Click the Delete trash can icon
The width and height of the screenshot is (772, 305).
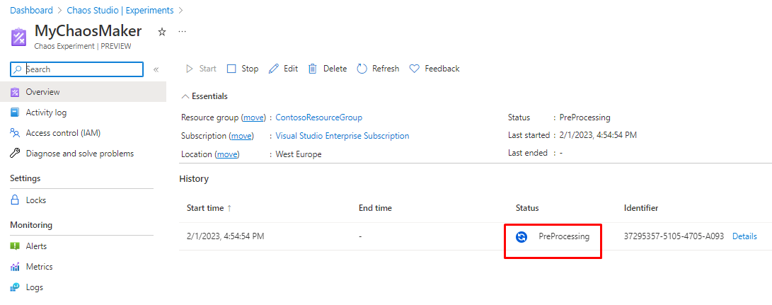click(313, 69)
